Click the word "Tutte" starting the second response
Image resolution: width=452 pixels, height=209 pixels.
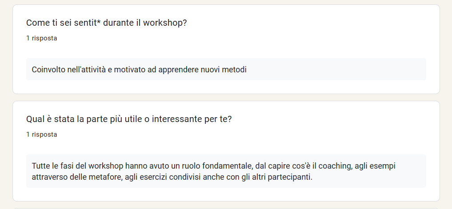(41, 166)
